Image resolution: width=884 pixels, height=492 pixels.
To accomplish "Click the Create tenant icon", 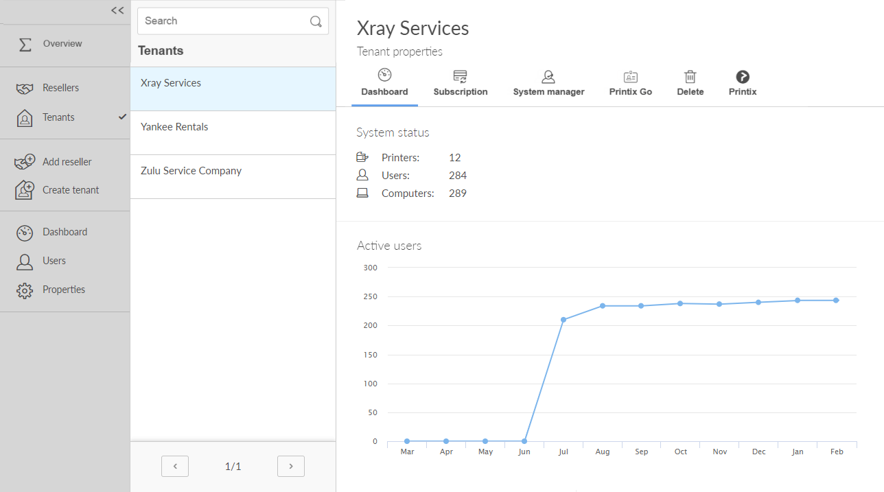I will click(25, 190).
